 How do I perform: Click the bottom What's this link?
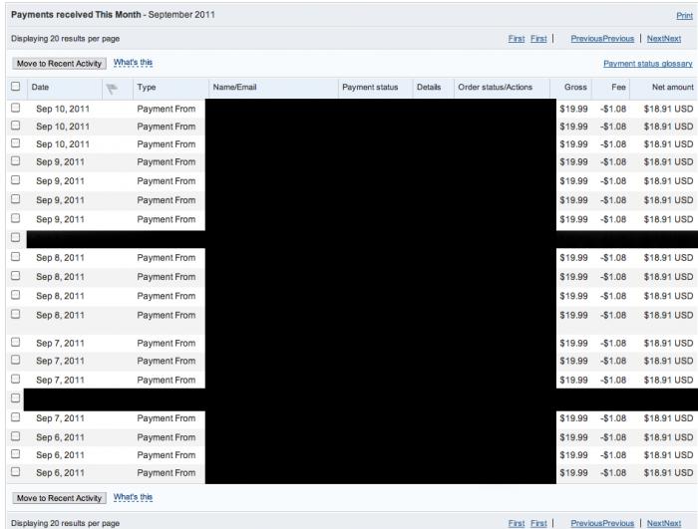(x=133, y=497)
